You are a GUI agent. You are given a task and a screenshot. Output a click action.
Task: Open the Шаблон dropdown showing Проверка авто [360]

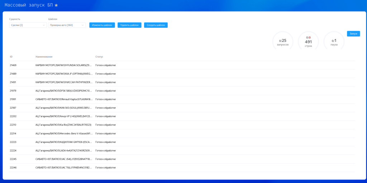coord(67,25)
